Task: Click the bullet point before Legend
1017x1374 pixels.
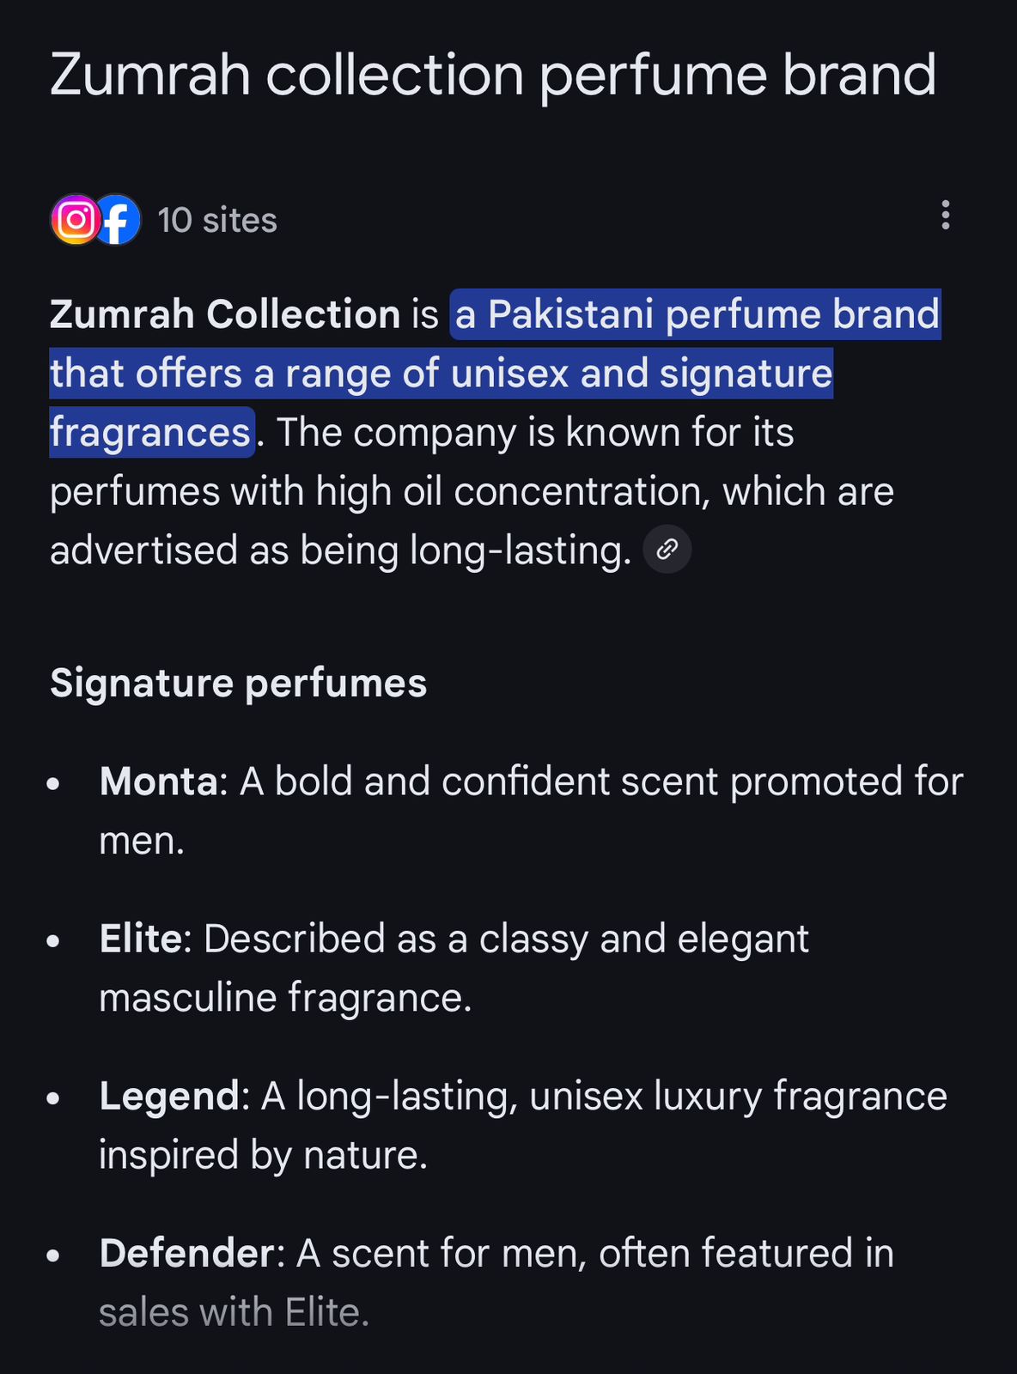Action: pos(53,1097)
